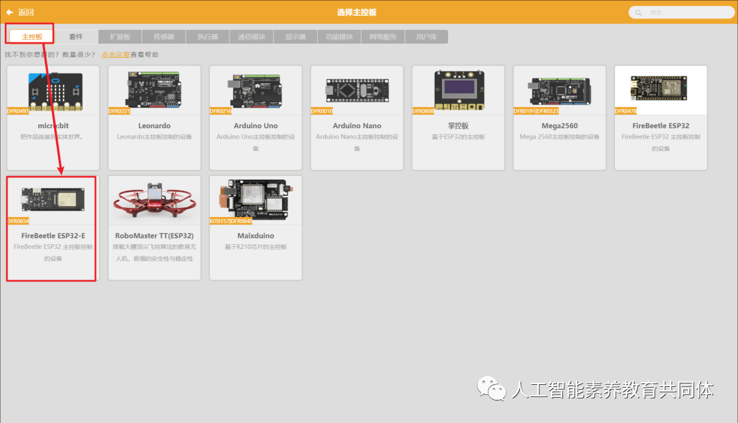Select the Arduino Nano board image

click(x=357, y=90)
